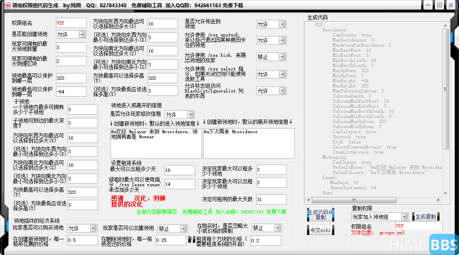
Task: Minimize the window using the dash icon
Action: pyautogui.click(x=428, y=5)
